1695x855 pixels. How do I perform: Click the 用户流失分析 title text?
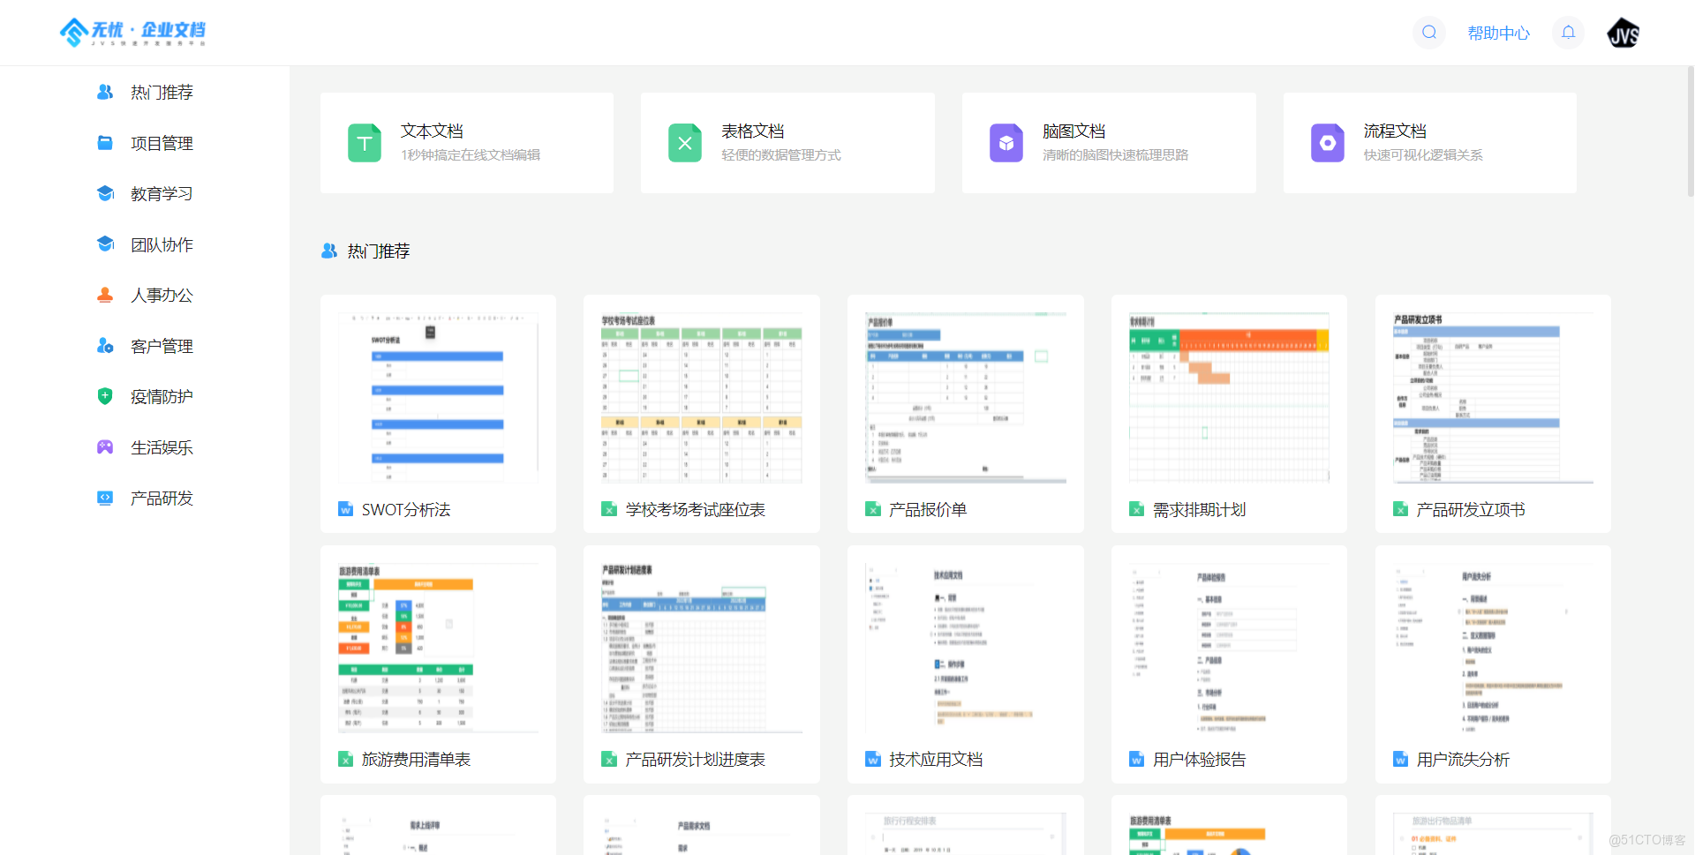click(x=1463, y=759)
